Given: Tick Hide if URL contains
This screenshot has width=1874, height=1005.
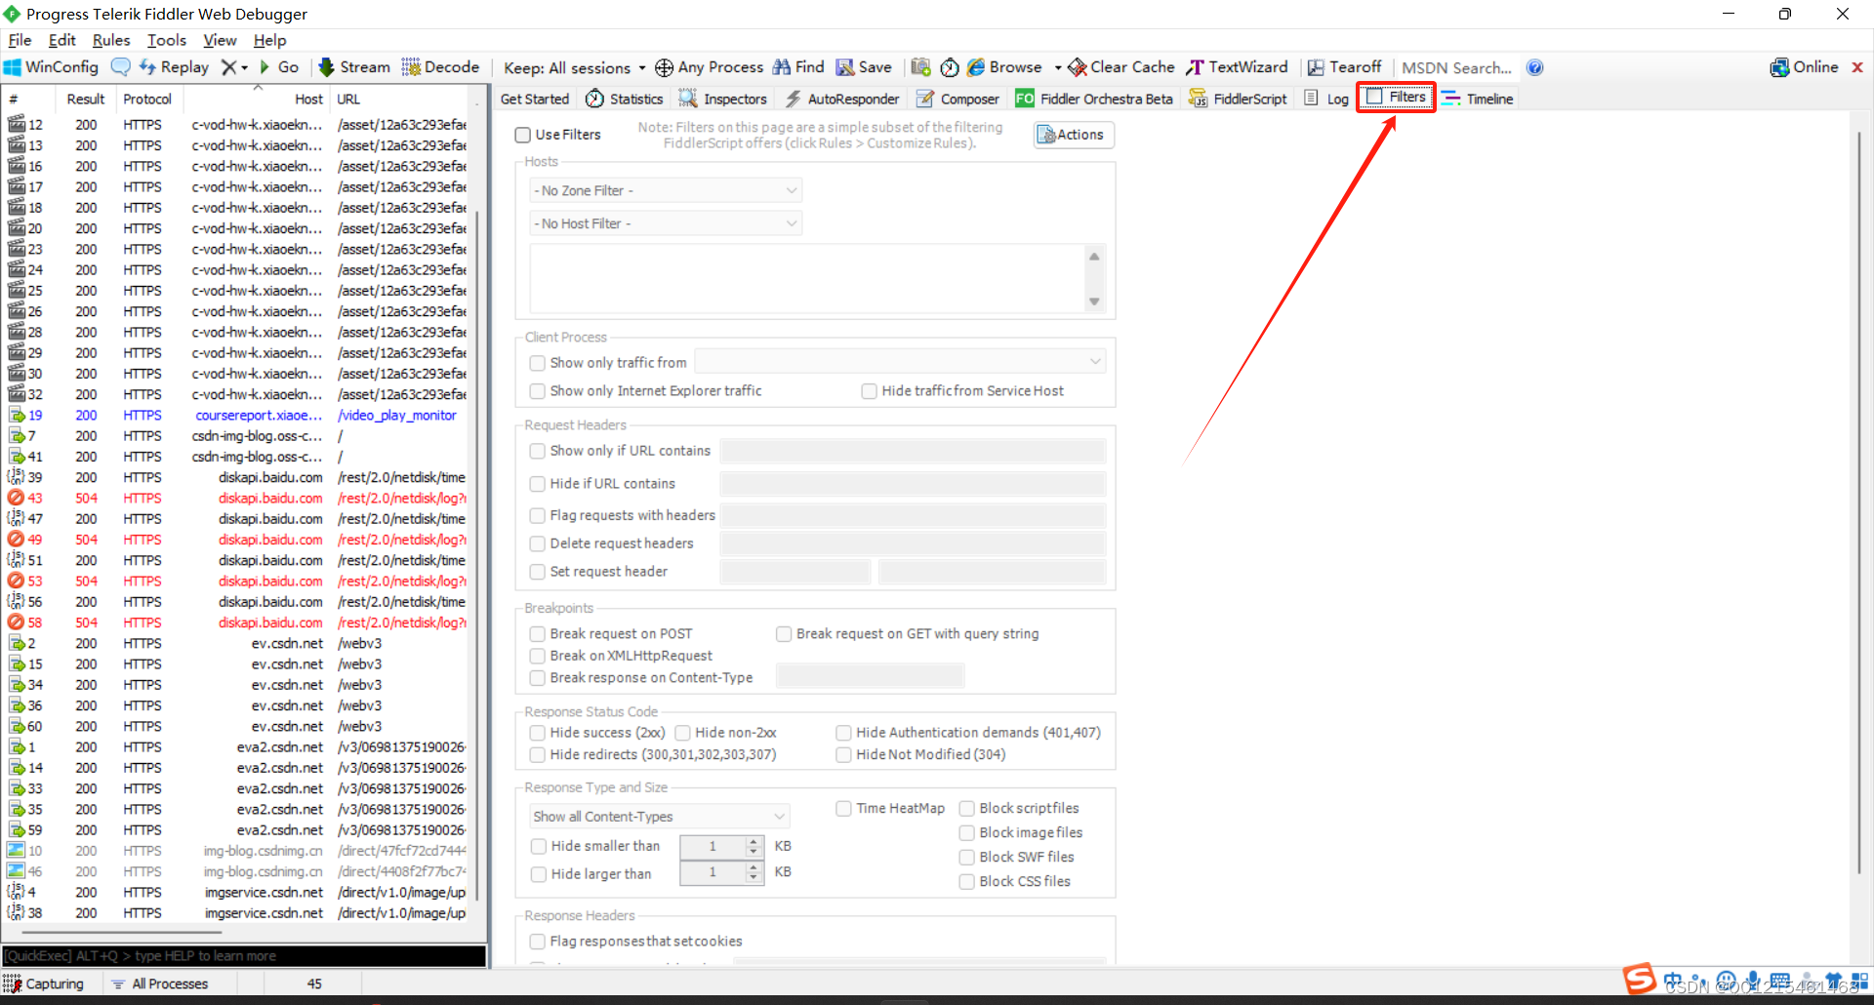Looking at the screenshot, I should tap(537, 484).
